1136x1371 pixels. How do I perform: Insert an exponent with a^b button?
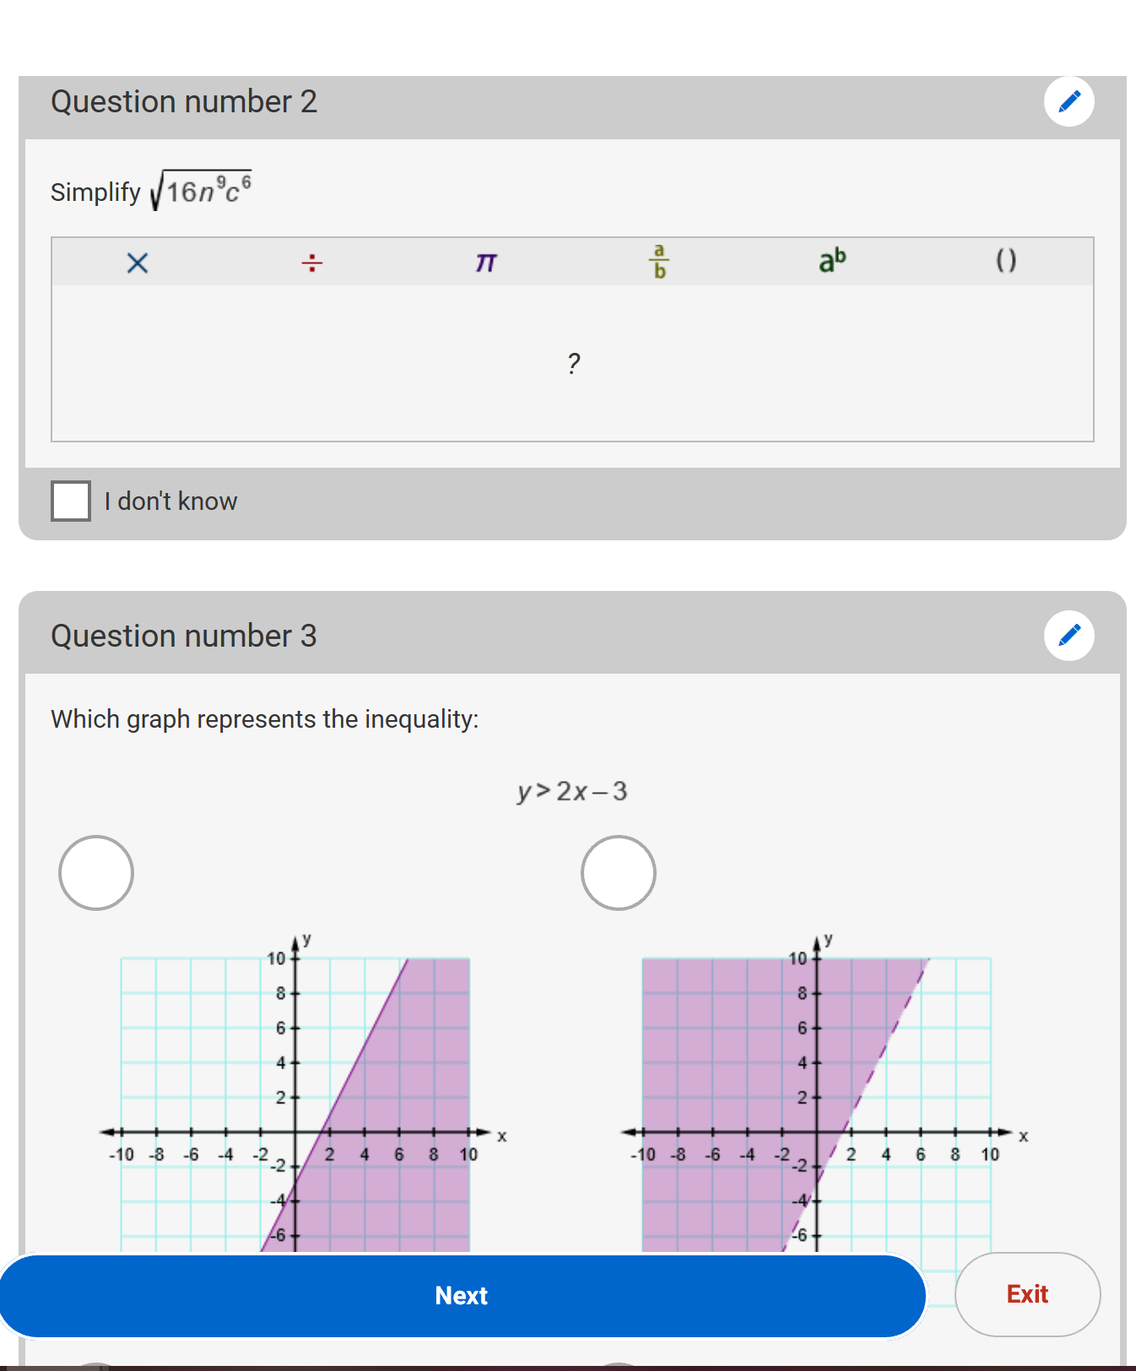pos(832,261)
